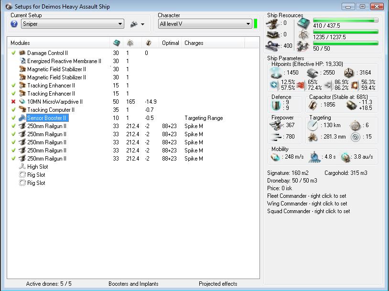Toggle the last 250mm Railgun II checkmark
This screenshot has width=389, height=291.
(13, 158)
